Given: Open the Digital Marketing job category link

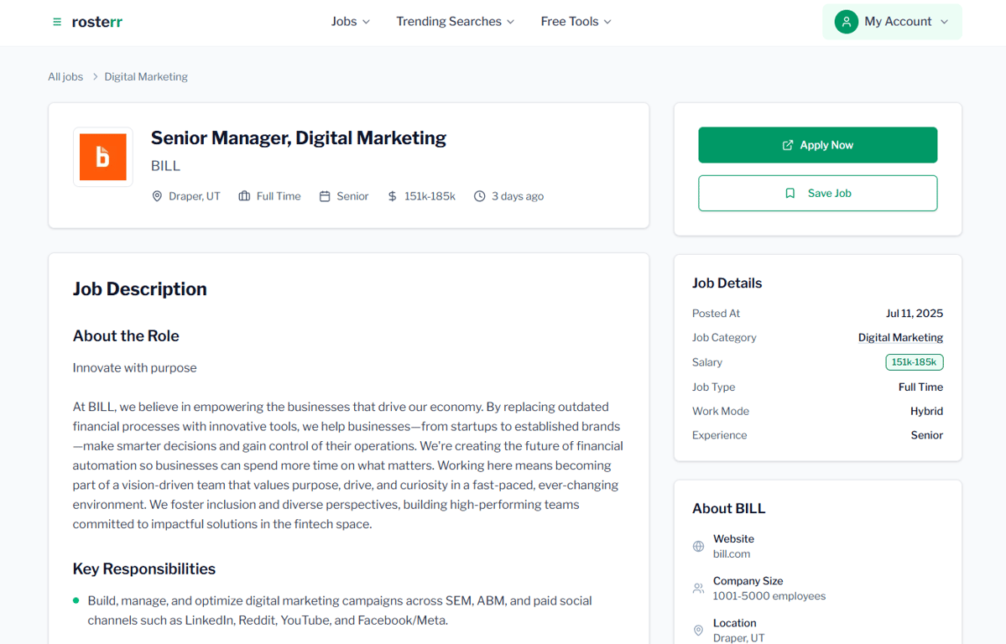Looking at the screenshot, I should tap(900, 337).
